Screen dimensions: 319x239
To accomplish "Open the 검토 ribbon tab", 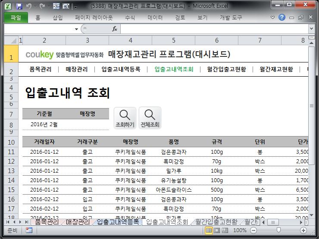I will click(x=180, y=18).
